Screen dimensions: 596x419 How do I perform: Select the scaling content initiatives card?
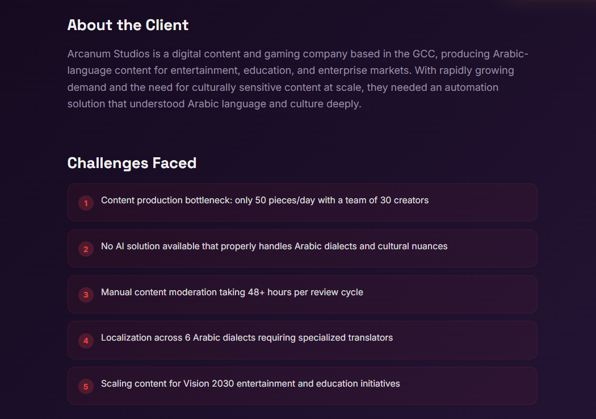point(302,386)
